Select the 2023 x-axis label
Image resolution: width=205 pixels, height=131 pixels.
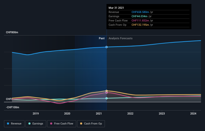pos(162,113)
